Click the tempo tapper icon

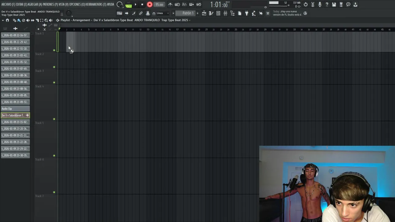point(254,13)
